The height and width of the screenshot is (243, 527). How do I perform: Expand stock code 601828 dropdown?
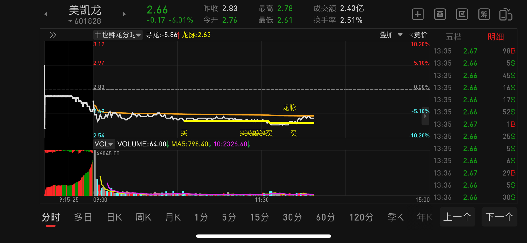pos(85,21)
